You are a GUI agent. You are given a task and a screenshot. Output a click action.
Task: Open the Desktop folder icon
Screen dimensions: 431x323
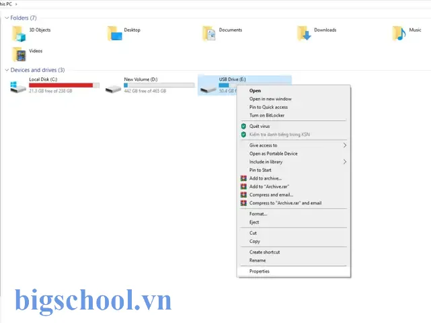pos(114,34)
